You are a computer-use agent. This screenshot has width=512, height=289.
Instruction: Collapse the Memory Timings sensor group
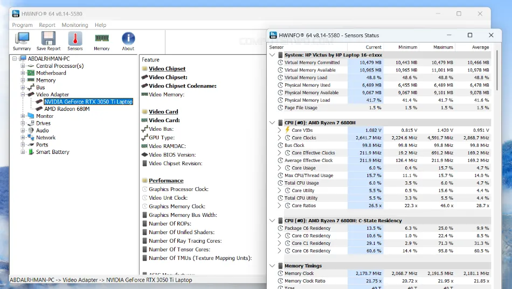point(272,266)
